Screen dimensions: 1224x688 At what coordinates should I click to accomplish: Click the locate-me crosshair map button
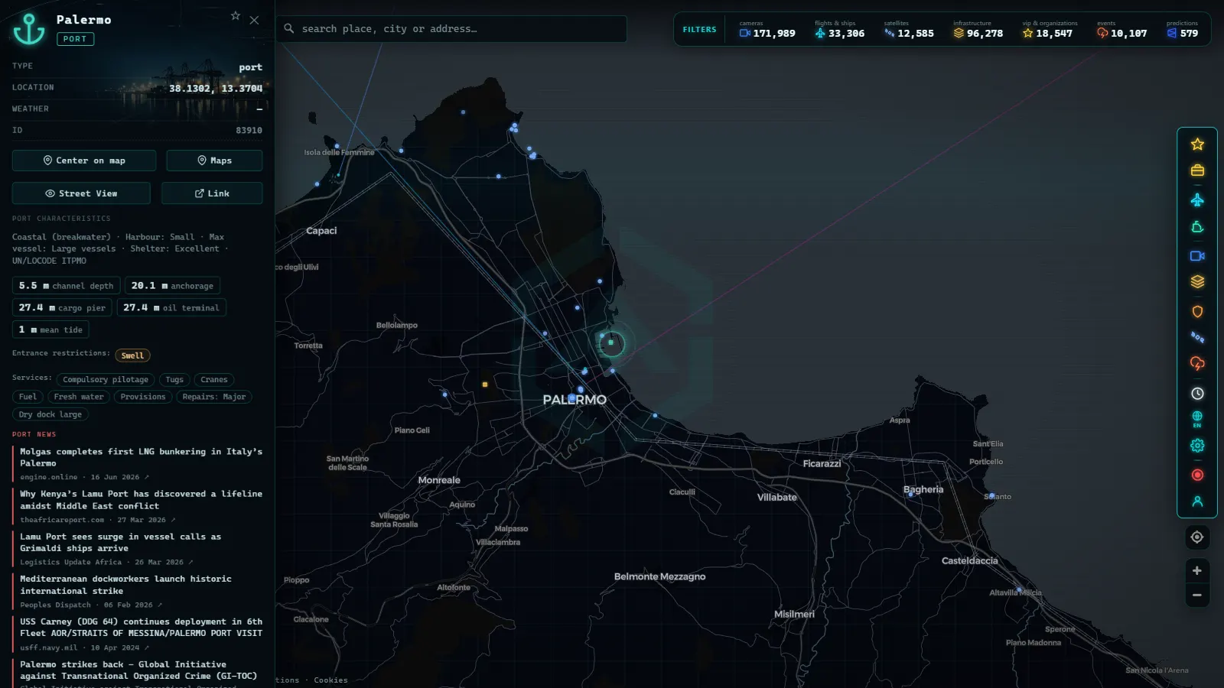pyautogui.click(x=1197, y=537)
